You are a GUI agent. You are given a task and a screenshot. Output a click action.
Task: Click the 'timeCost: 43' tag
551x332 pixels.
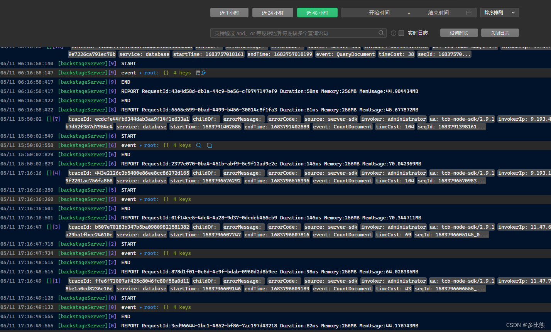pos(394,289)
